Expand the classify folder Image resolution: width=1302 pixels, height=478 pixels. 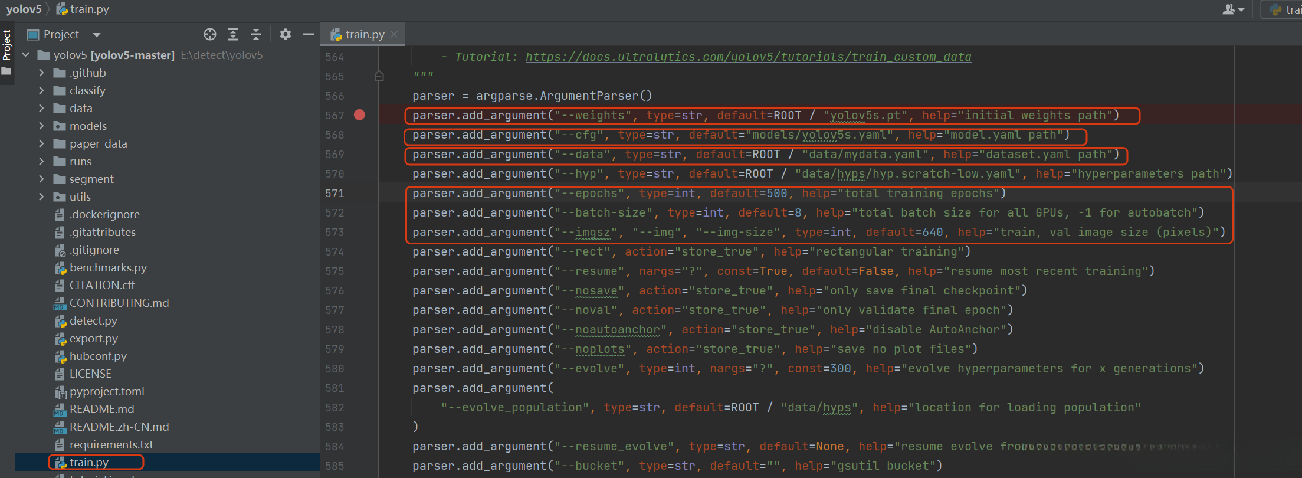coord(41,90)
